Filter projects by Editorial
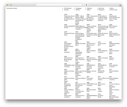Image resolution: width=127 pixels, height=107 pixels. tap(89, 8)
